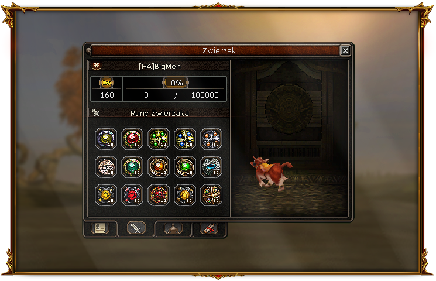Click the four blue gems rune

click(x=185, y=139)
